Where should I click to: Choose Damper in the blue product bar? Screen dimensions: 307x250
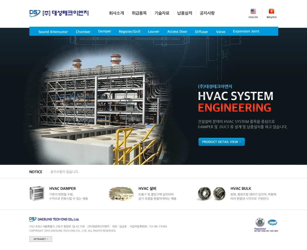pyautogui.click(x=105, y=31)
